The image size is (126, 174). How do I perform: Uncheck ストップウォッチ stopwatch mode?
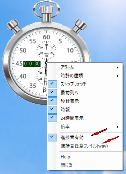click(85, 84)
